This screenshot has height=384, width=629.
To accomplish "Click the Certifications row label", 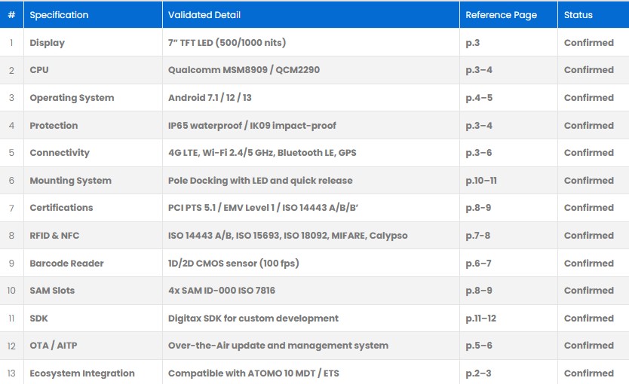I will [x=61, y=208].
